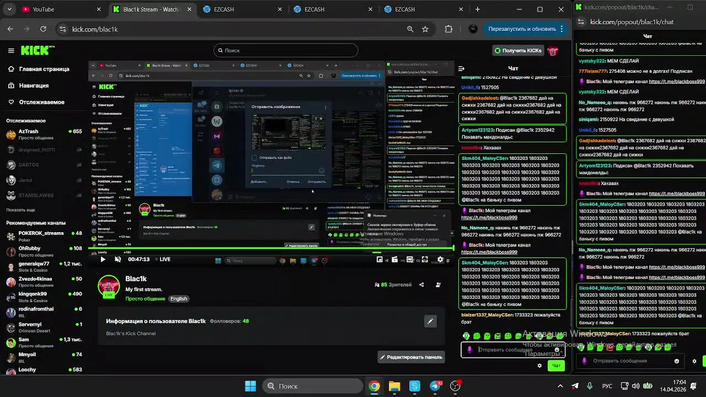Open File Explorer from the taskbar
This screenshot has width=706, height=397.
[x=394, y=386]
